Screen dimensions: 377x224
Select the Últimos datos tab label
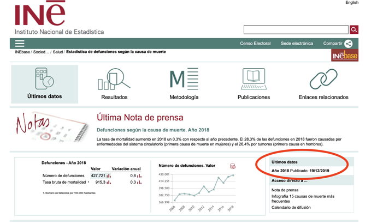pyautogui.click(x=44, y=96)
